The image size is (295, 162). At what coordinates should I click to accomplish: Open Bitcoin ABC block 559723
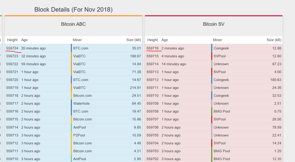point(12,56)
